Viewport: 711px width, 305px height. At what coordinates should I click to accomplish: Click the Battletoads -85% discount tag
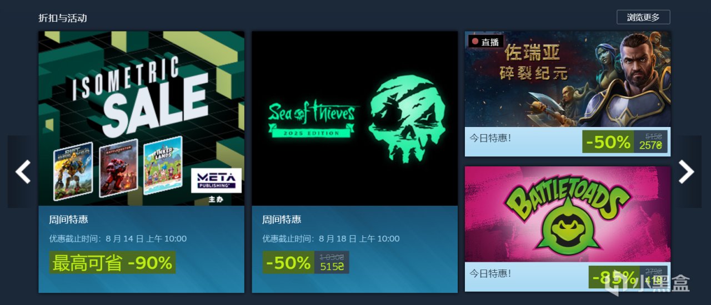point(614,277)
